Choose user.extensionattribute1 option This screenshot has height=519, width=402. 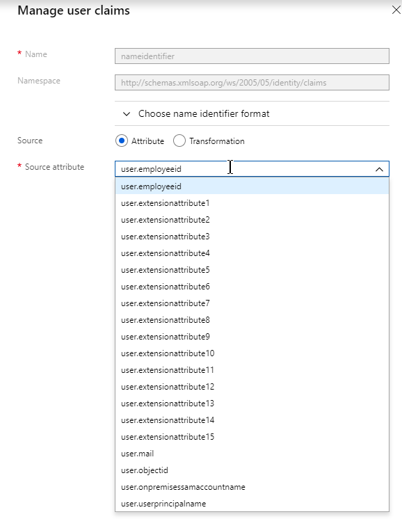(252, 203)
